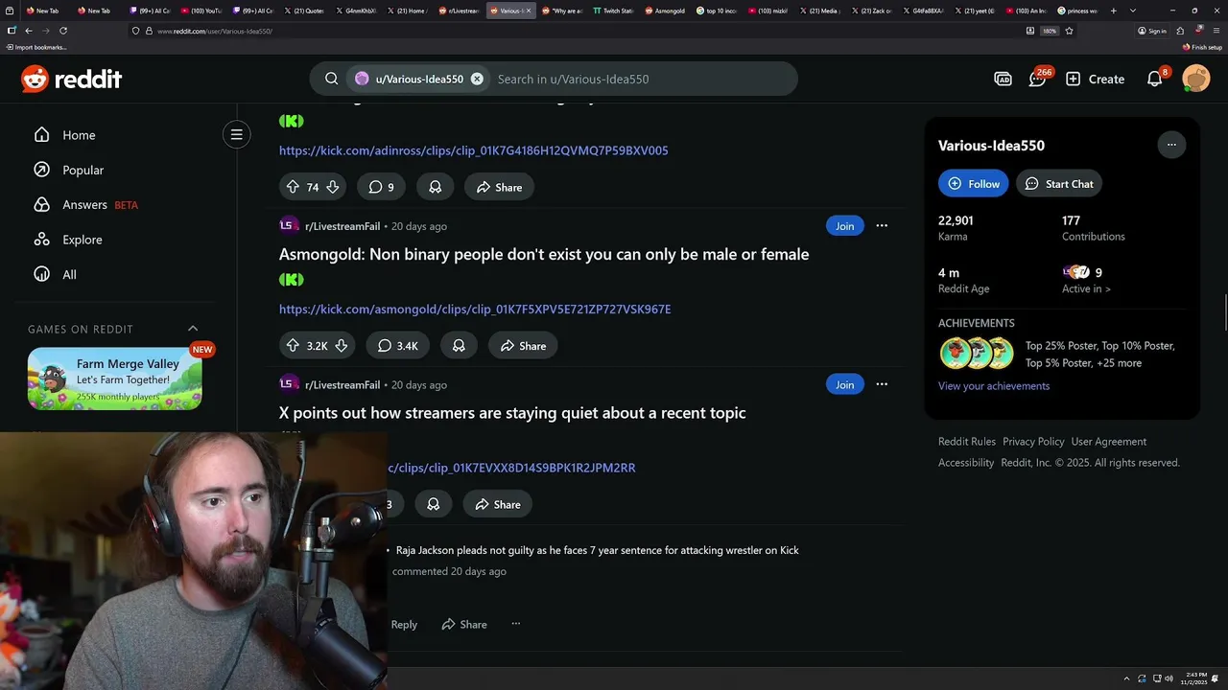Share the post with 74 votes
The width and height of the screenshot is (1228, 690).
click(x=499, y=187)
